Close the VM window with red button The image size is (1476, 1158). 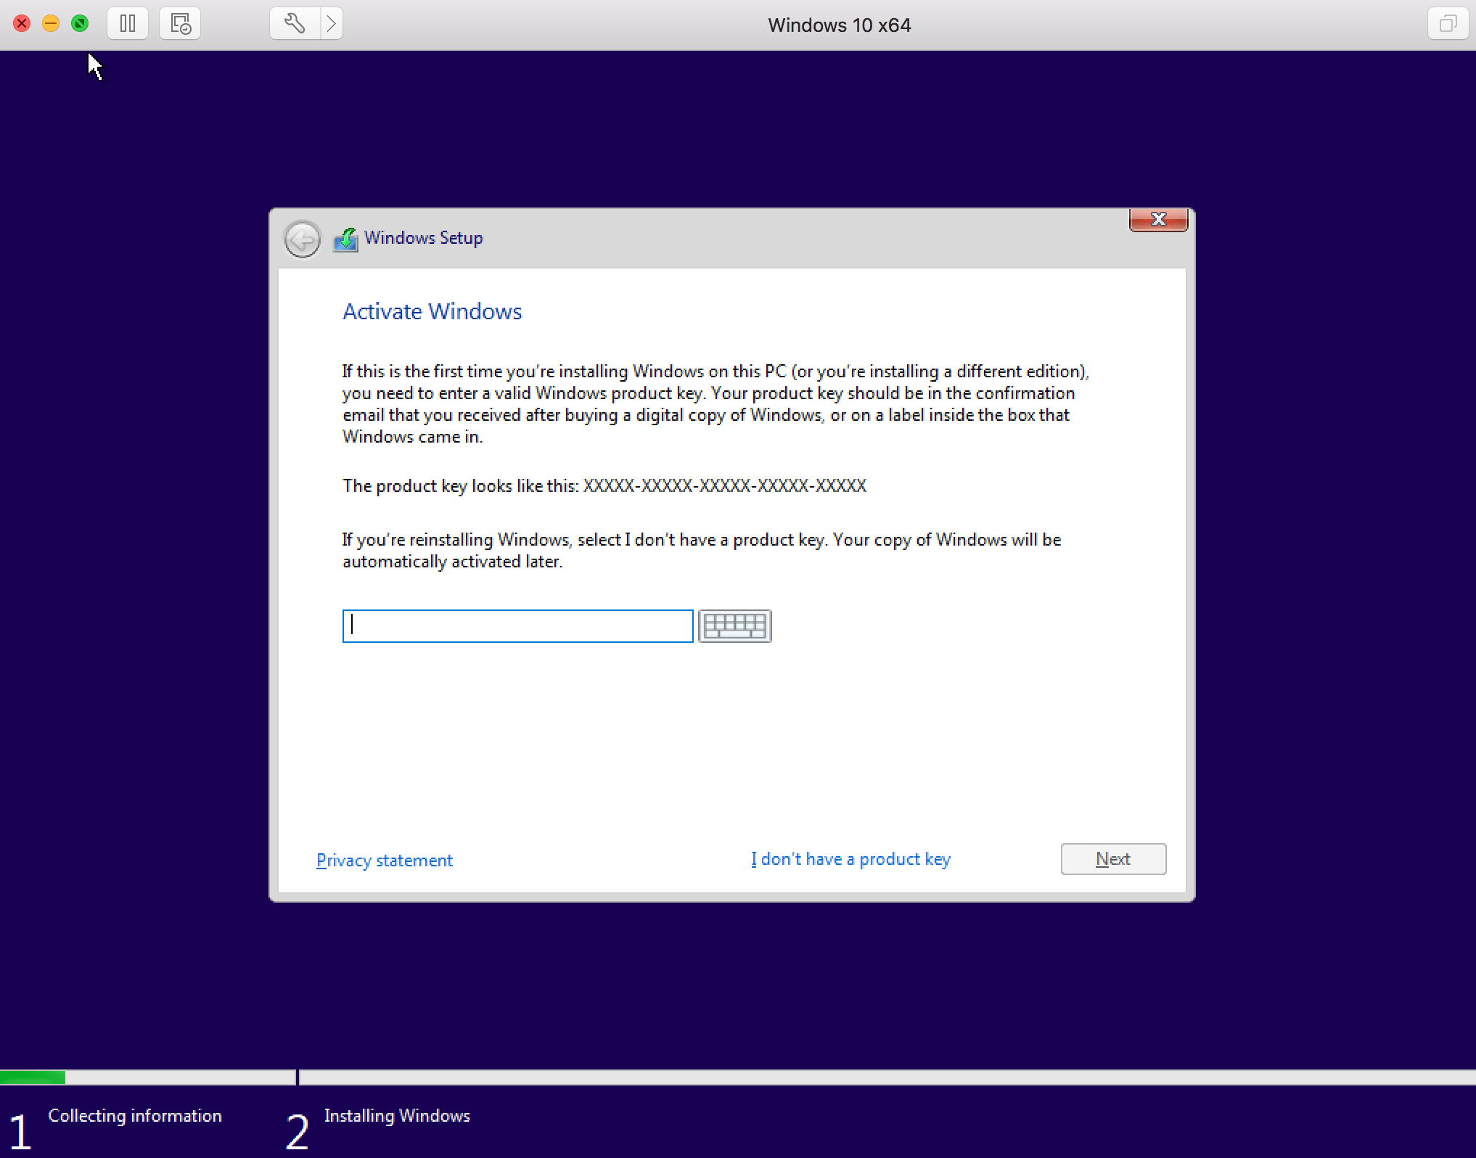22,24
